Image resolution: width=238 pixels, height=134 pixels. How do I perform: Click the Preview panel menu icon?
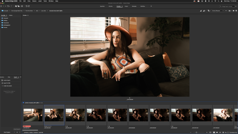(x=28, y=15)
